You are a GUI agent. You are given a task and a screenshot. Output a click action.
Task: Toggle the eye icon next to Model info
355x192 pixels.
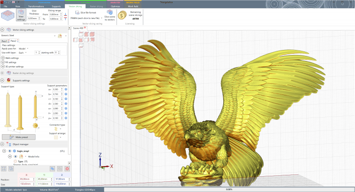[14, 156]
